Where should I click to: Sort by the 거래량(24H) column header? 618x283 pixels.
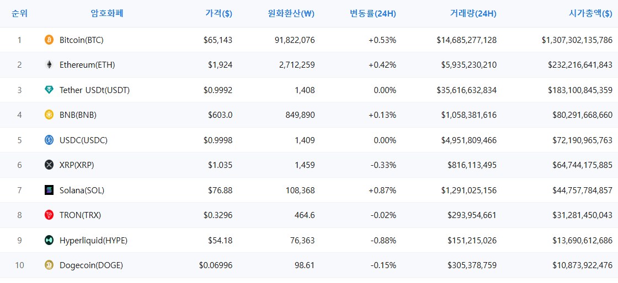[473, 14]
